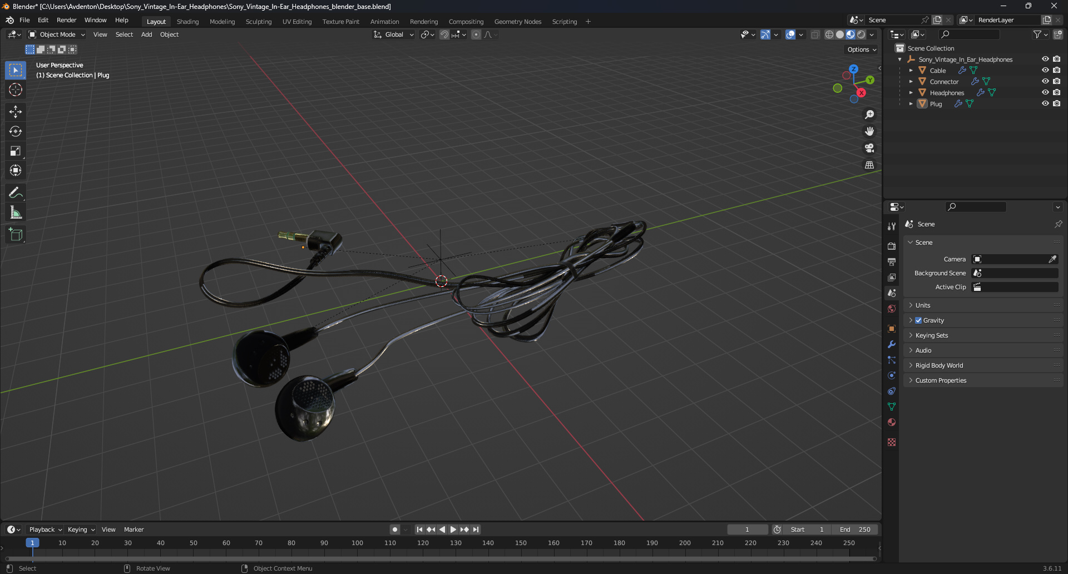Jump to the timeline start frame button
The image size is (1068, 574).
[x=419, y=530]
